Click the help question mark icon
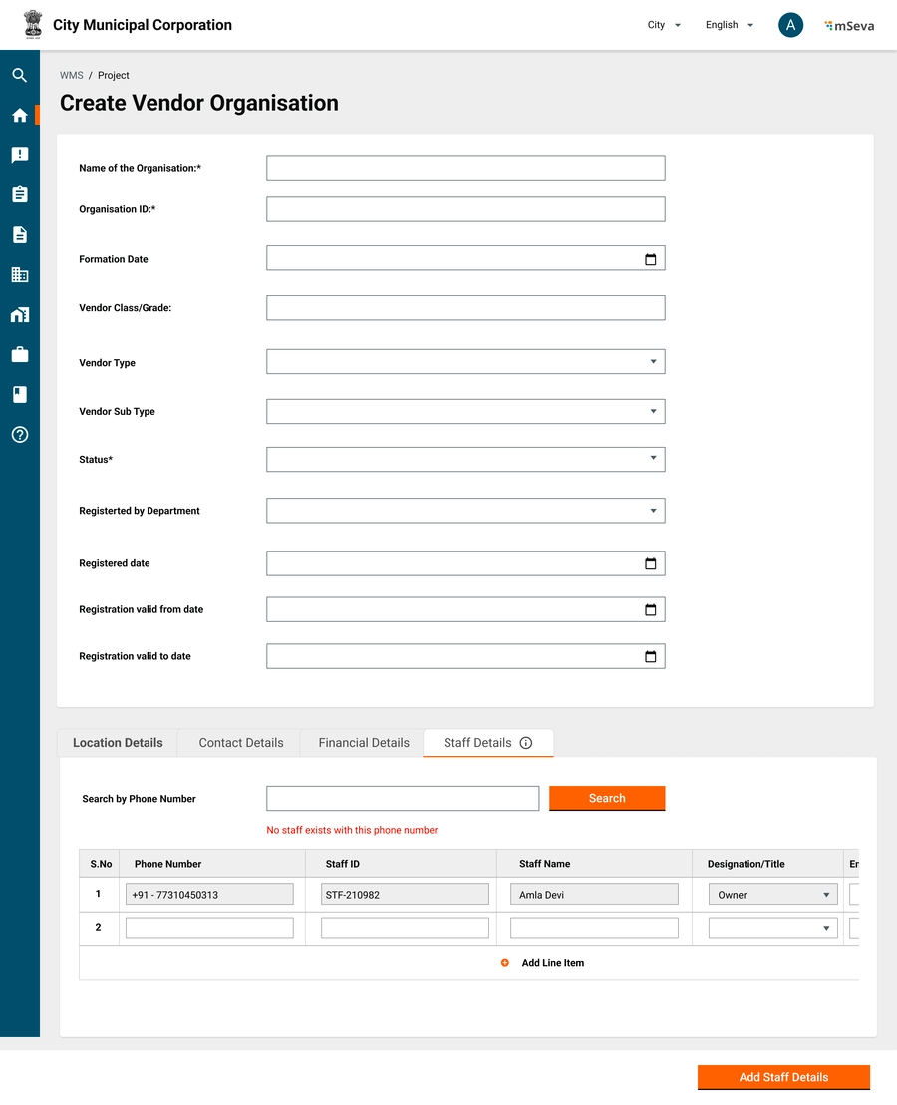This screenshot has height=1105, width=897. (19, 435)
